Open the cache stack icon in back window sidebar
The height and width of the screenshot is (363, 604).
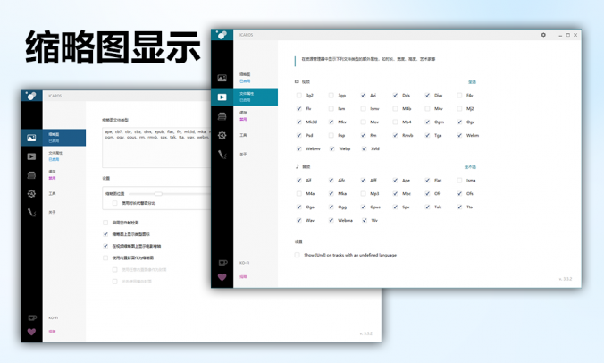pos(31,175)
